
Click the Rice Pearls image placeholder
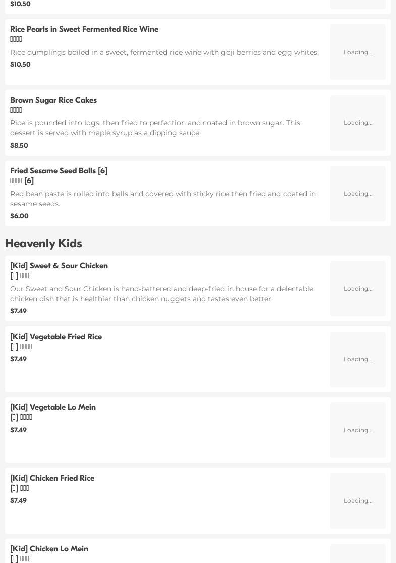pos(358,52)
